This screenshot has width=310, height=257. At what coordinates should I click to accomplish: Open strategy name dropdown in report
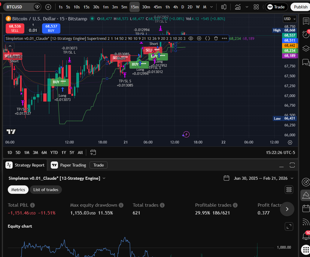(104, 178)
